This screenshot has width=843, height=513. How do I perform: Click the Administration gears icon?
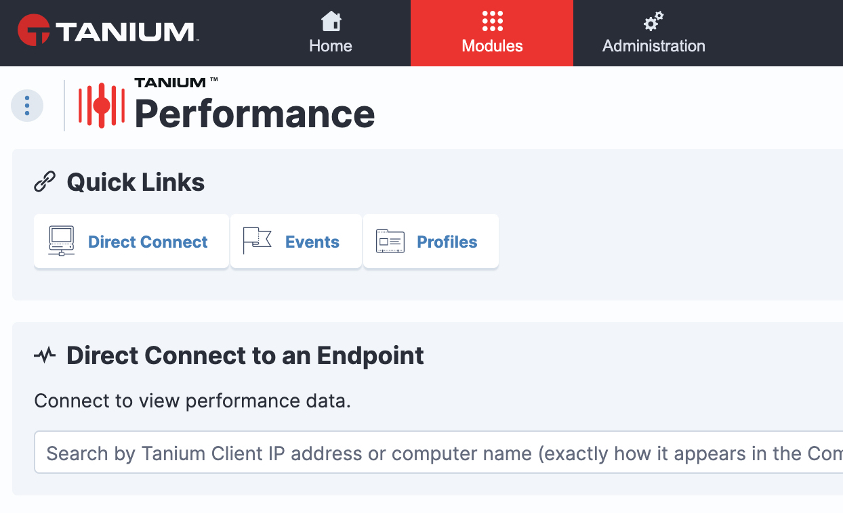pos(653,22)
